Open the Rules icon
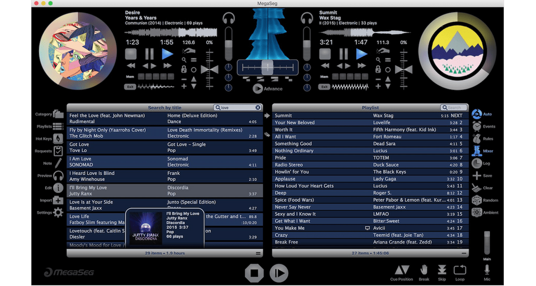Viewport: 536px width, 286px height. pos(477,139)
